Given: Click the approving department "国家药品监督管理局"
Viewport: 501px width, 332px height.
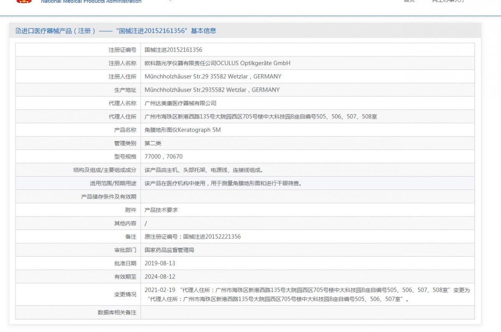Looking at the screenshot, I should pos(169,250).
